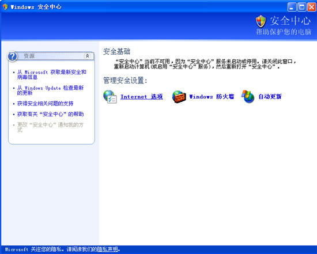Open 获取有关“安全中心”的帮助 link
The height and width of the screenshot is (254, 317).
coord(50,114)
